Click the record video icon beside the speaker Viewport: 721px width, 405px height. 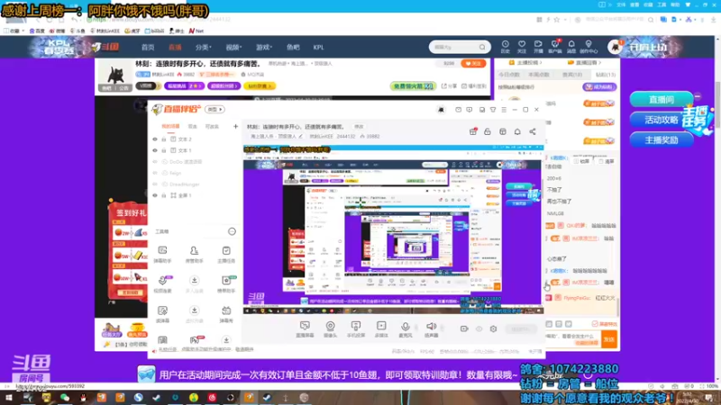tap(464, 328)
